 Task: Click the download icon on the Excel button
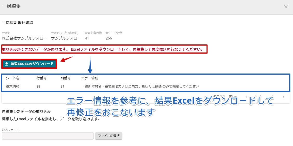tap(7, 64)
